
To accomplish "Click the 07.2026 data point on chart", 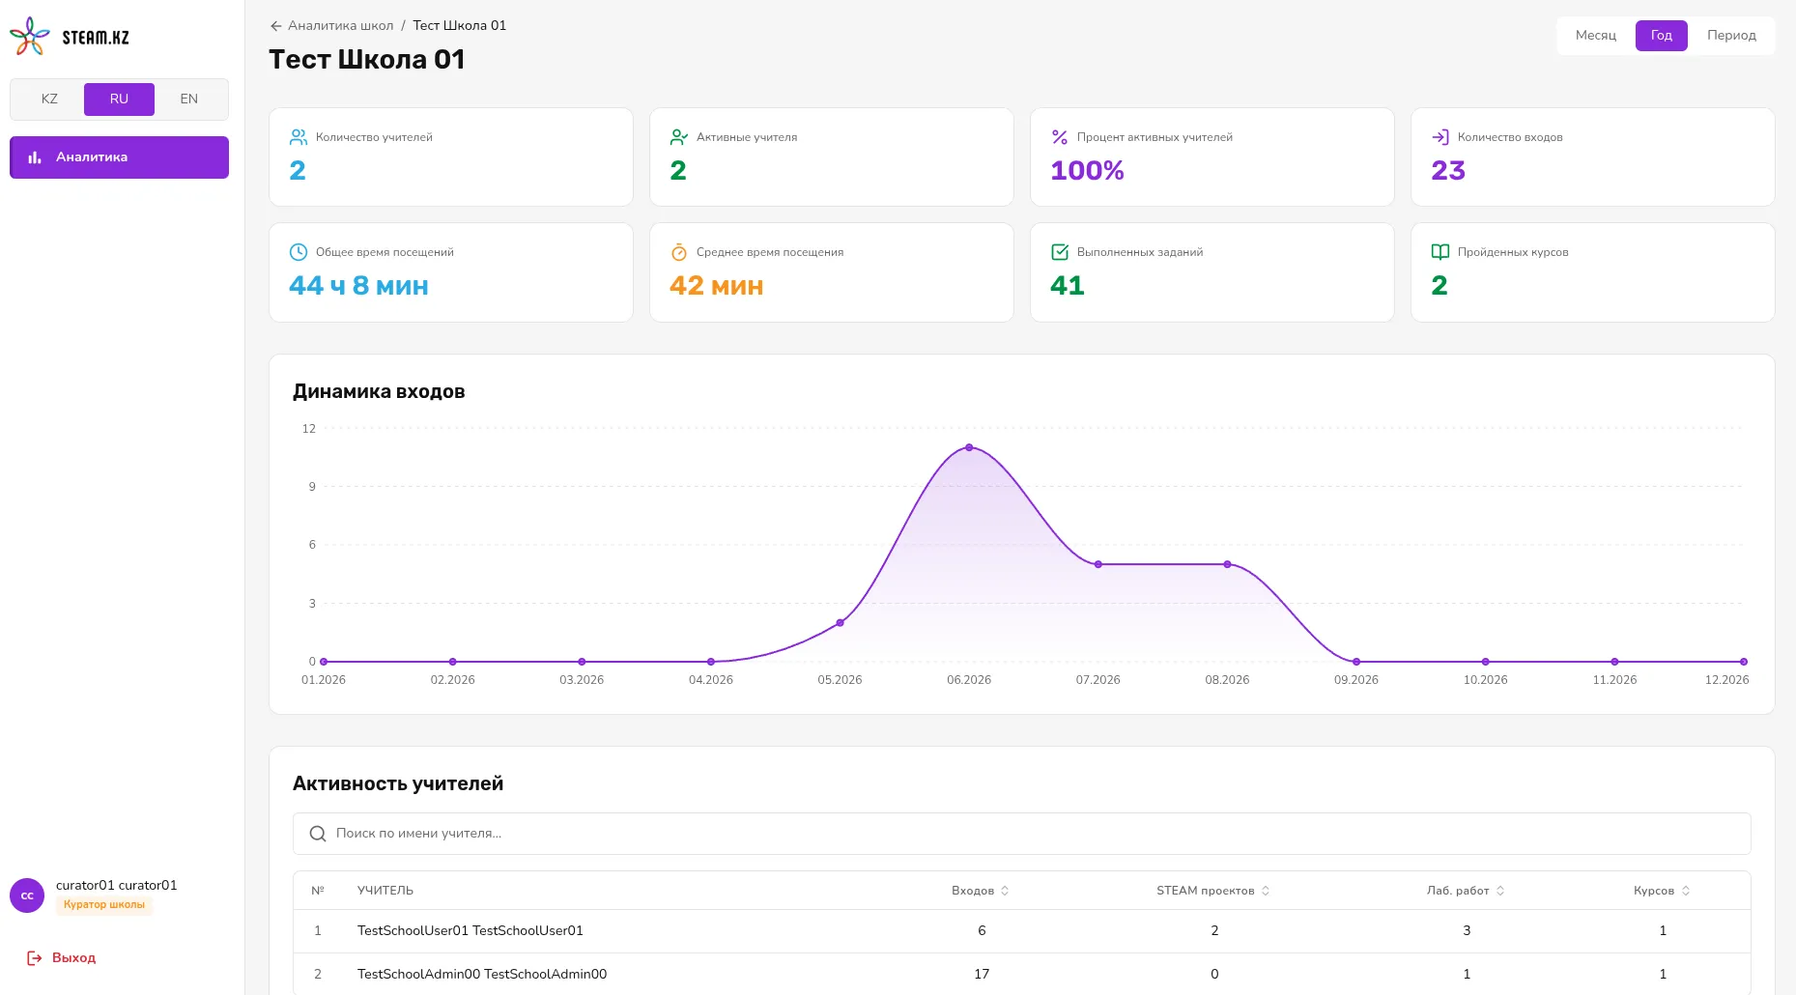I will tap(1098, 564).
